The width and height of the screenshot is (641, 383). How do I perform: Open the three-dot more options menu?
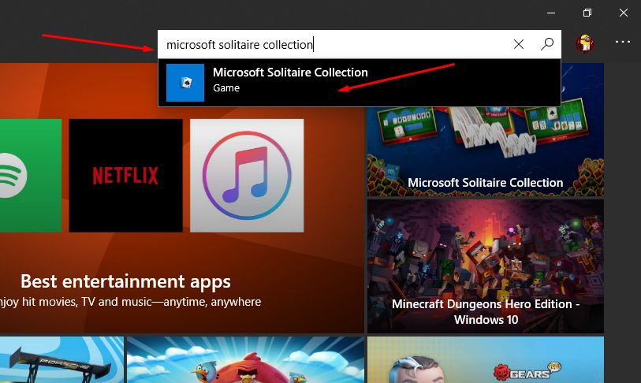point(623,42)
